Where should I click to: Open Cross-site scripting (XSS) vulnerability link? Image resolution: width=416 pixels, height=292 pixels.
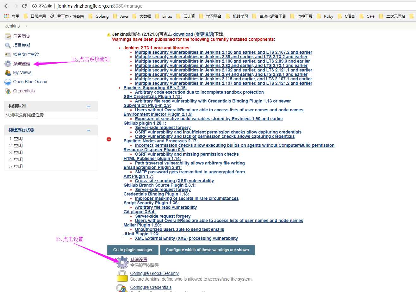click(x=174, y=181)
